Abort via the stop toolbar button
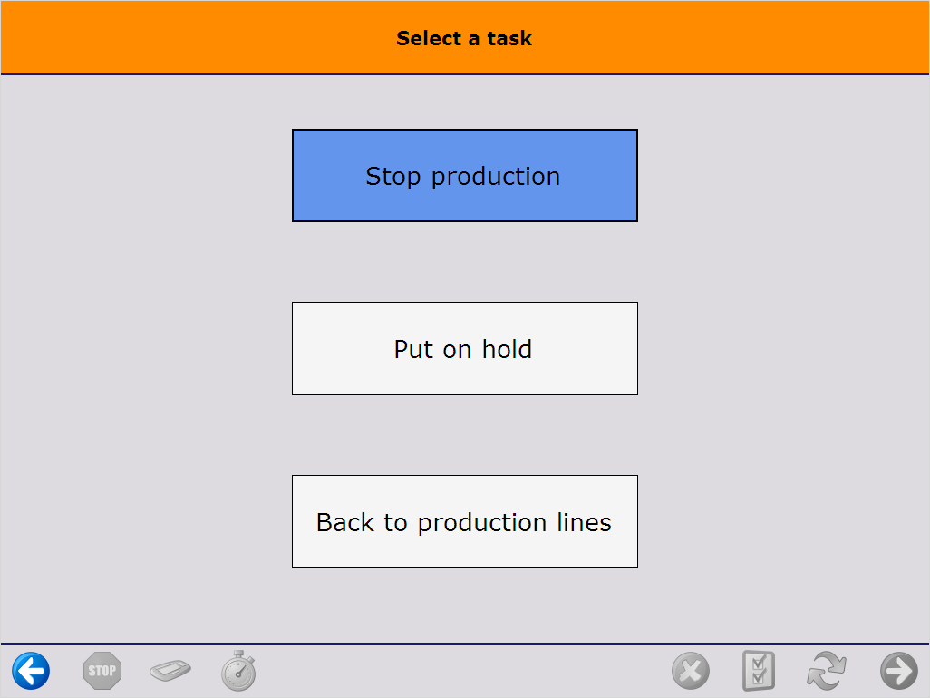This screenshot has height=698, width=930. 102,670
